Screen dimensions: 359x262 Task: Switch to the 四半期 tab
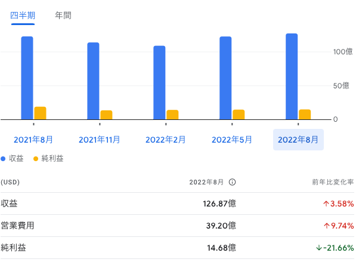(x=23, y=16)
